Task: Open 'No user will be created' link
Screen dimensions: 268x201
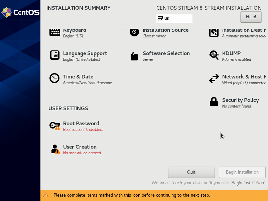Action: point(82,153)
